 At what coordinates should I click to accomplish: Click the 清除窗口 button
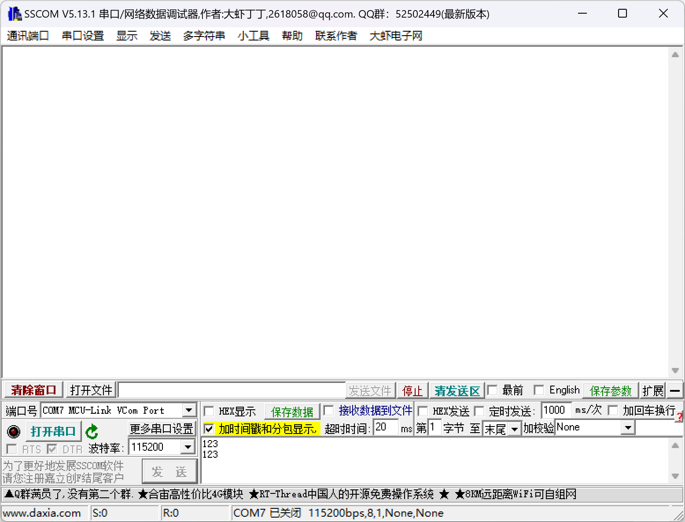(x=34, y=390)
